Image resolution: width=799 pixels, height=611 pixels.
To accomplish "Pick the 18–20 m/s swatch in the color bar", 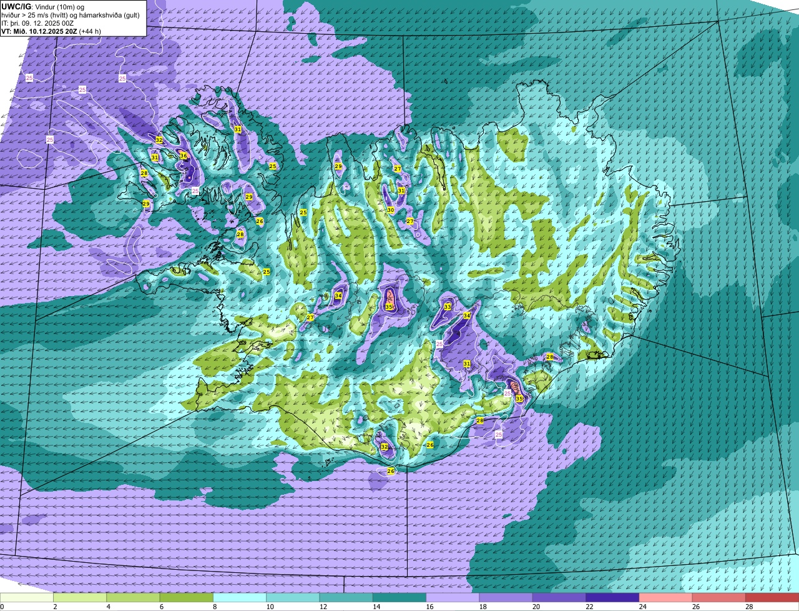I will tap(506, 598).
